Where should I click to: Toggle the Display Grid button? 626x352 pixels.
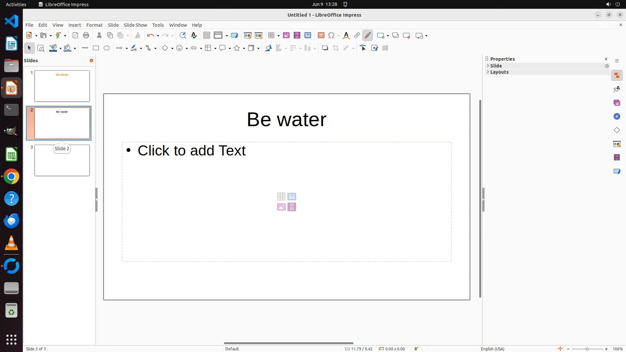tap(207, 36)
